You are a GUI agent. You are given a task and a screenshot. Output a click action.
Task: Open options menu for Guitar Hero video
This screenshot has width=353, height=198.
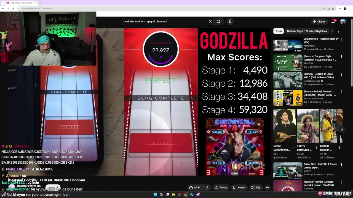point(341,164)
